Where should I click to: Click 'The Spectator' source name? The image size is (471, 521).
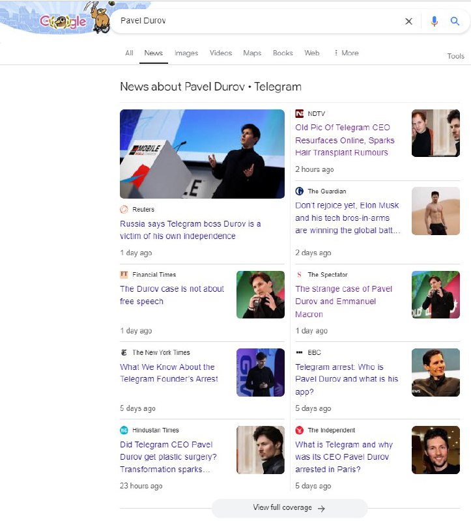coord(328,274)
